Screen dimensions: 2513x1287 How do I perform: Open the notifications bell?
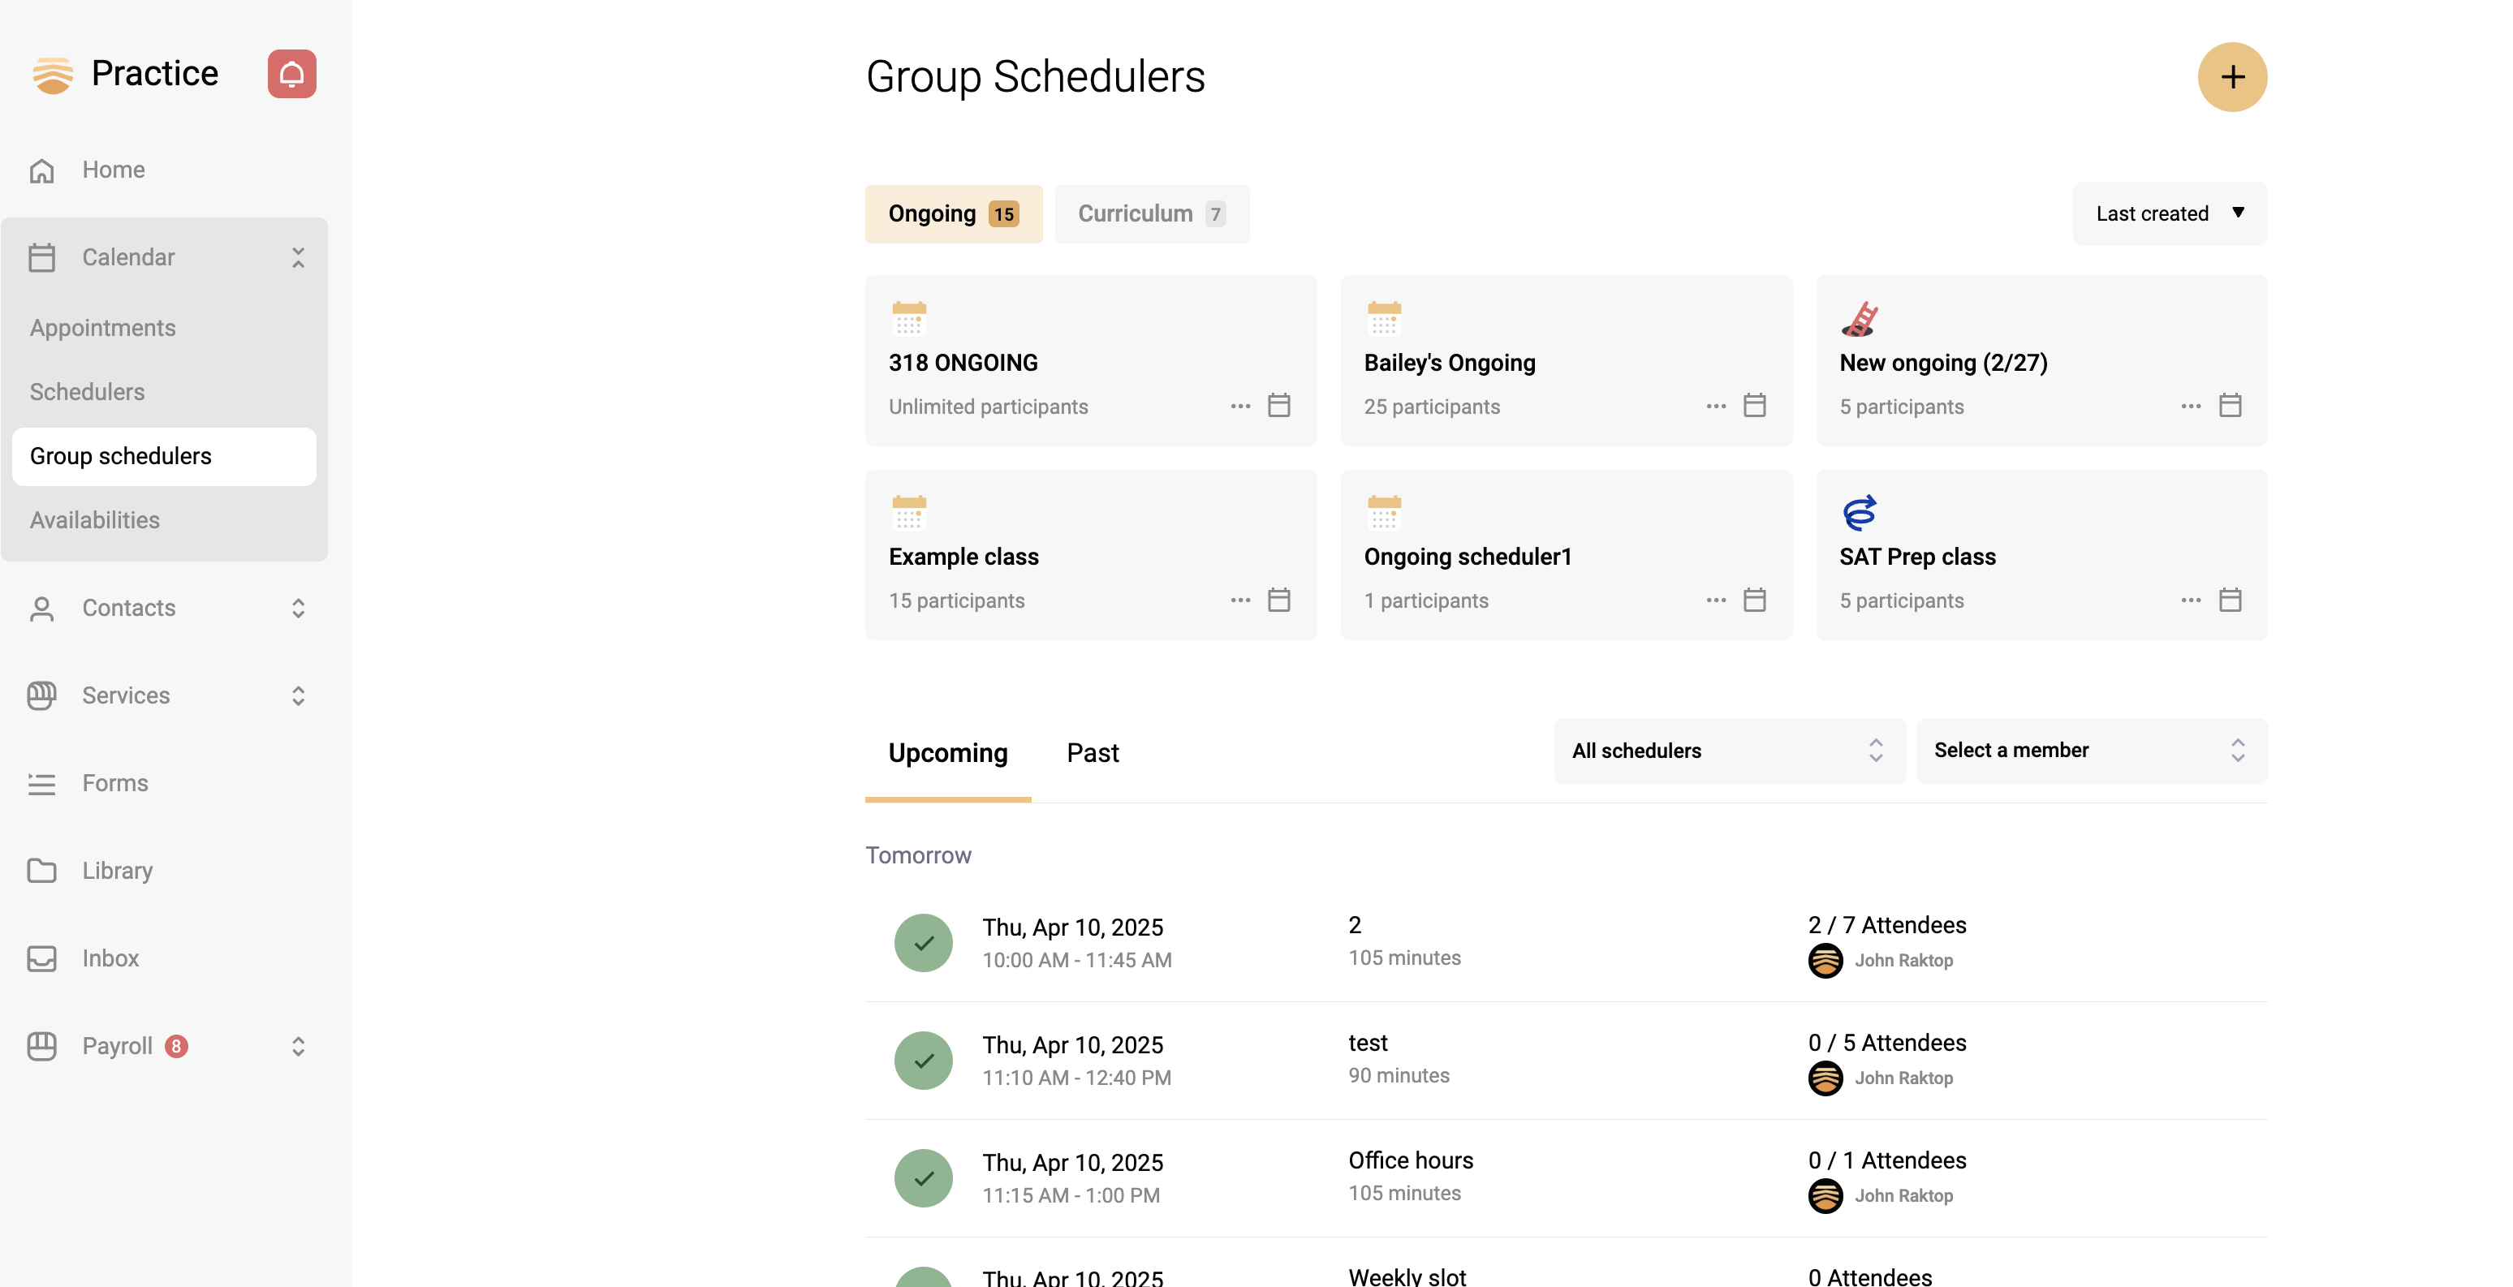coord(291,74)
